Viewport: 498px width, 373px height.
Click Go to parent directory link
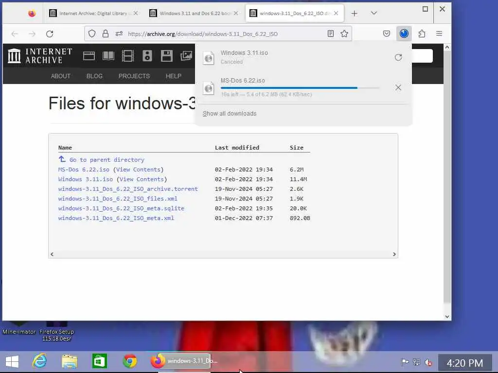pyautogui.click(x=107, y=160)
